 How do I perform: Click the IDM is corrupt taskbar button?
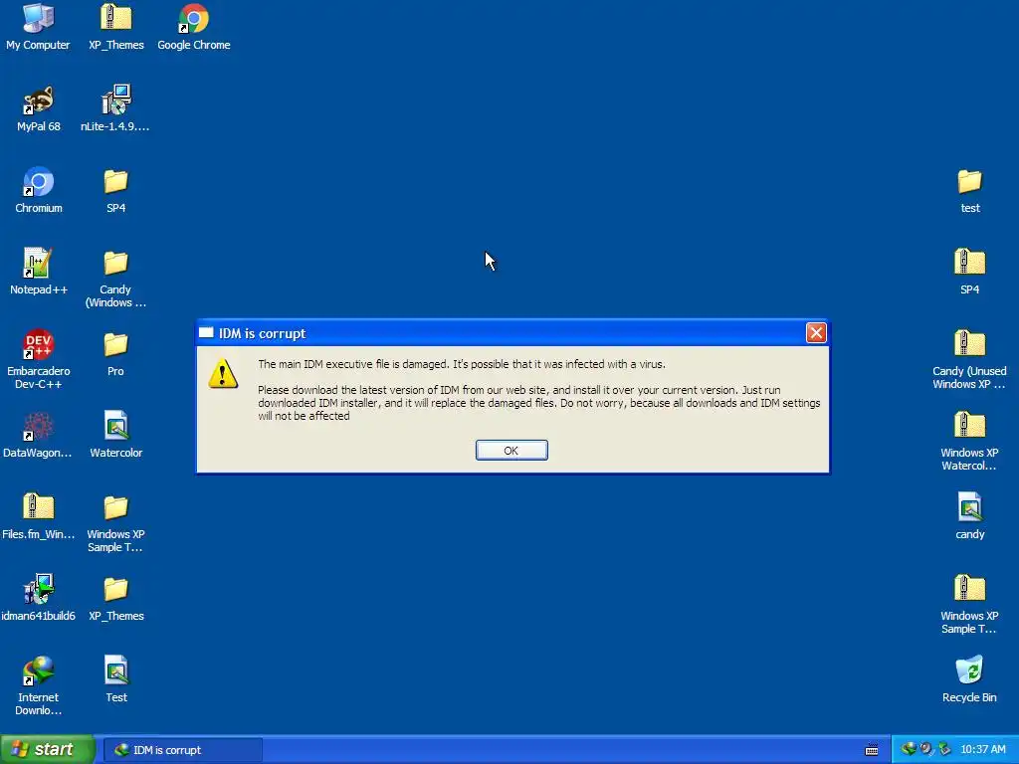point(183,750)
